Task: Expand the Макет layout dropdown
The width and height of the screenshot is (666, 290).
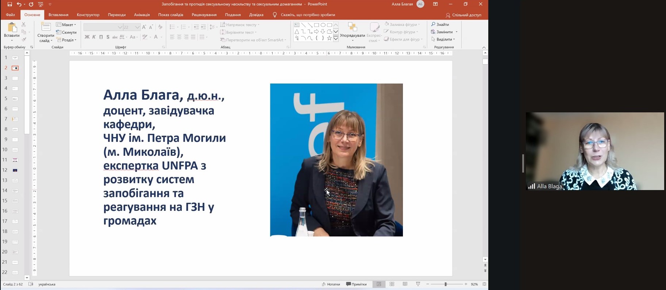Action: (66, 25)
